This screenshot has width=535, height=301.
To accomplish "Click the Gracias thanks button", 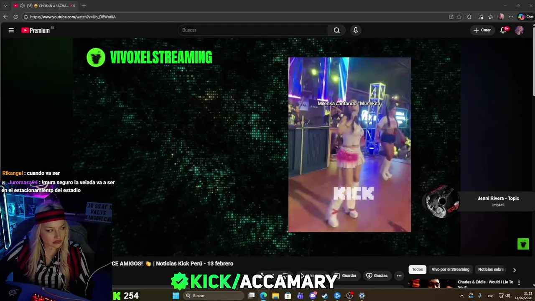I will point(377,275).
